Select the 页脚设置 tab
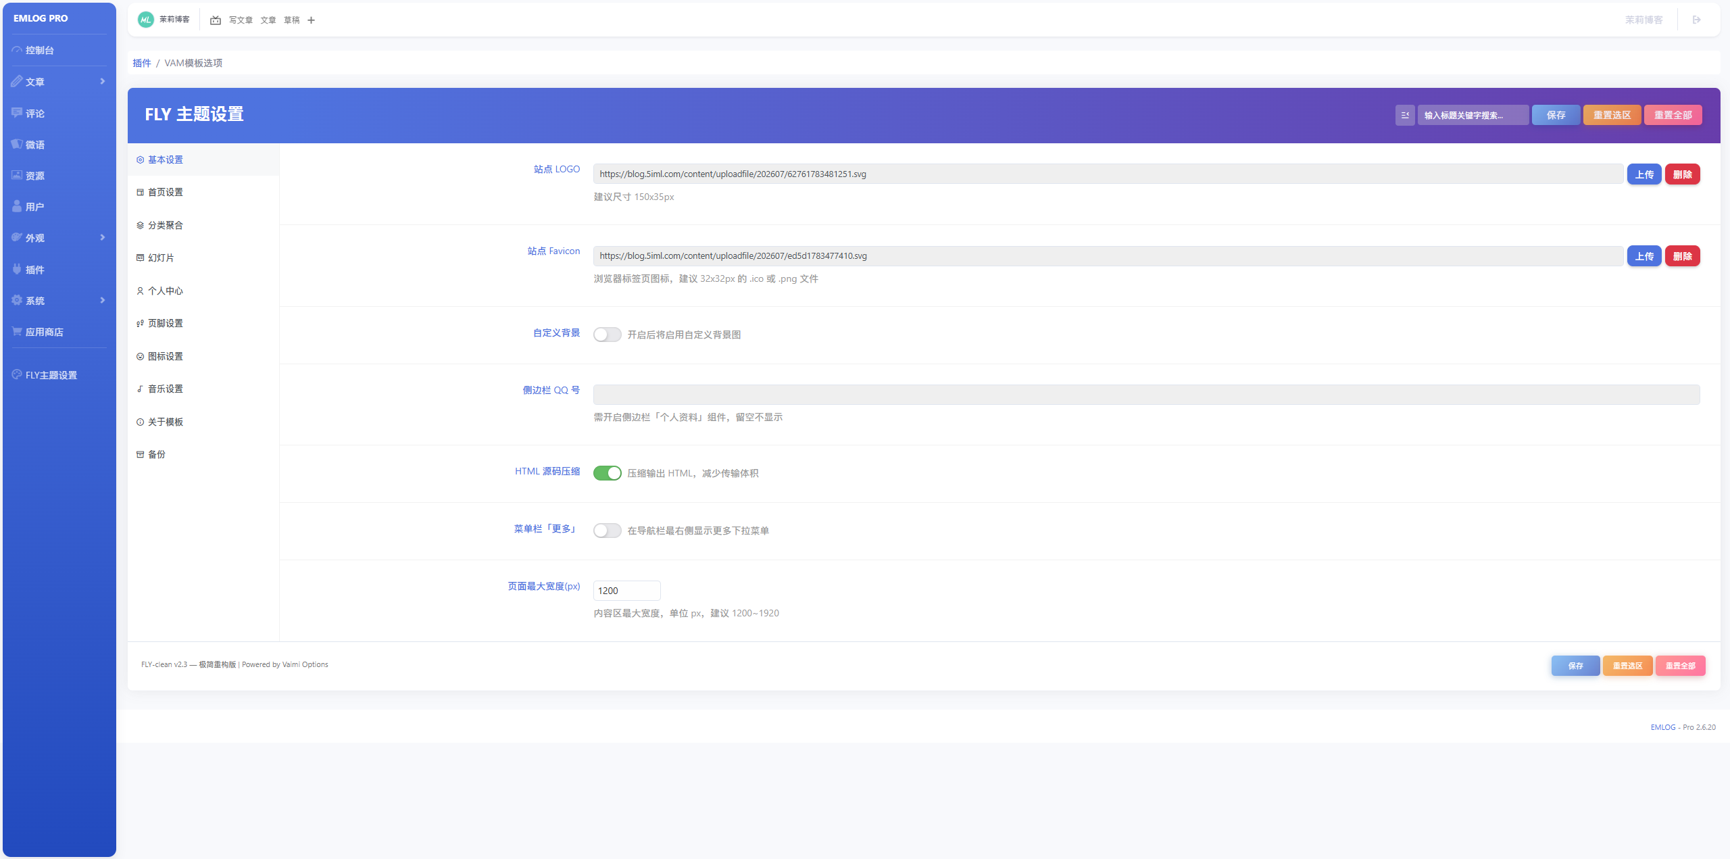Image resolution: width=1730 pixels, height=859 pixels. coord(203,324)
